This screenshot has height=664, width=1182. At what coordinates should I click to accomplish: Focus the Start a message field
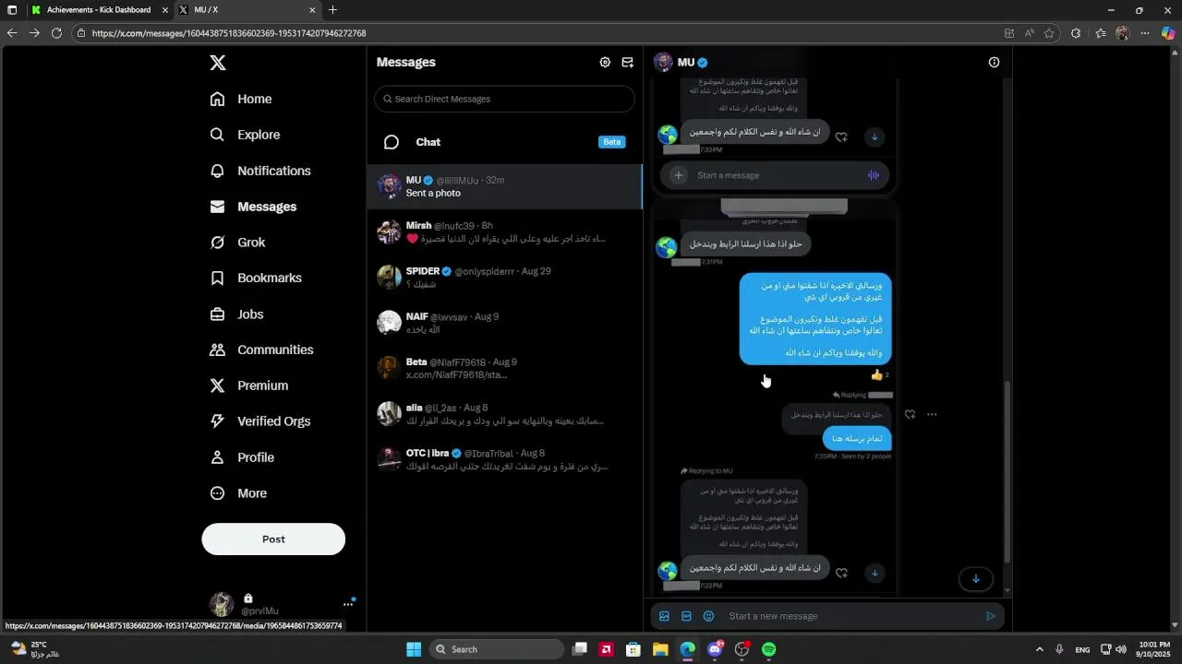pos(776,175)
